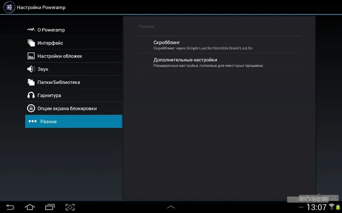Select the Гарнитура settings category
The height and width of the screenshot is (213, 342).
[x=74, y=95]
